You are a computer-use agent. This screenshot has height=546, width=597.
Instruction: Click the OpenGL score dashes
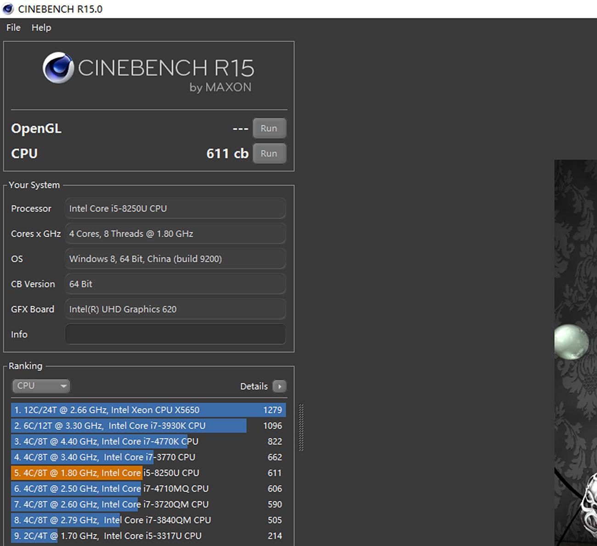(x=240, y=129)
